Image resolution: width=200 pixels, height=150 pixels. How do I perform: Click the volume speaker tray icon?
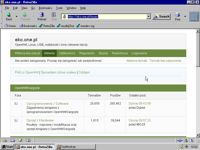click(182, 147)
